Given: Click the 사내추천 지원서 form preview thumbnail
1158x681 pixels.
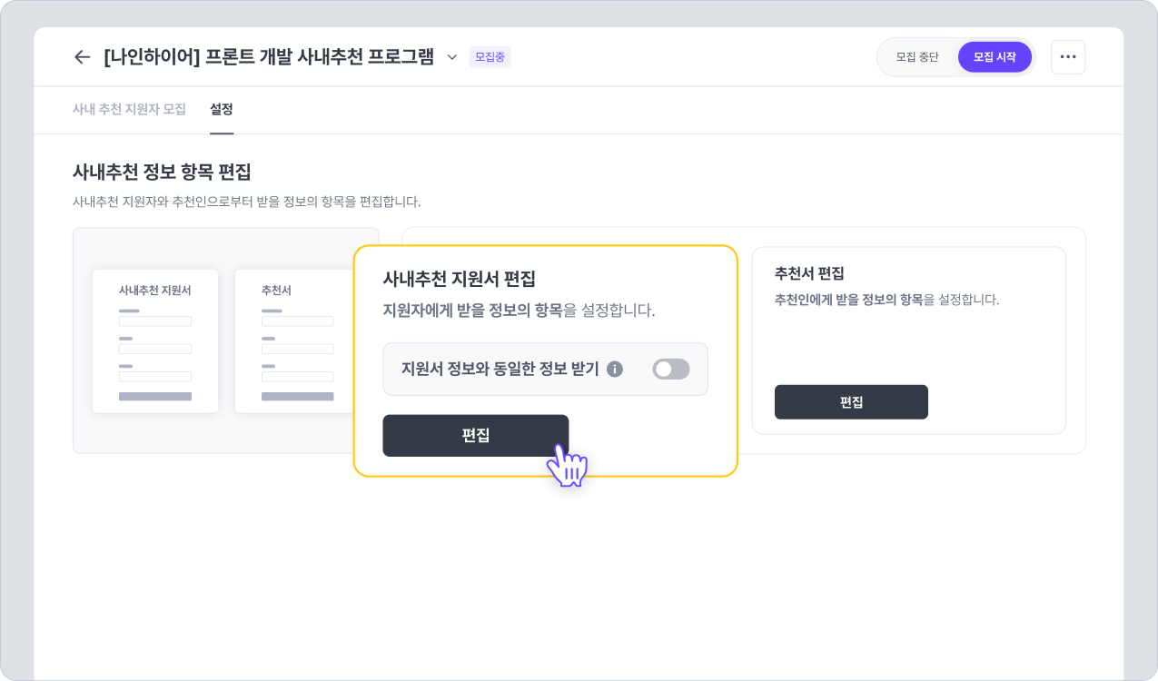Looking at the screenshot, I should (155, 340).
